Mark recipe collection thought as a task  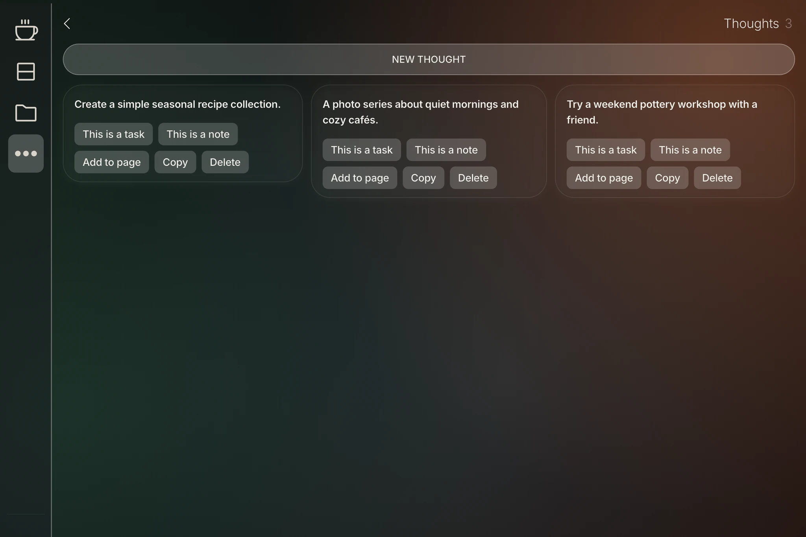113,134
